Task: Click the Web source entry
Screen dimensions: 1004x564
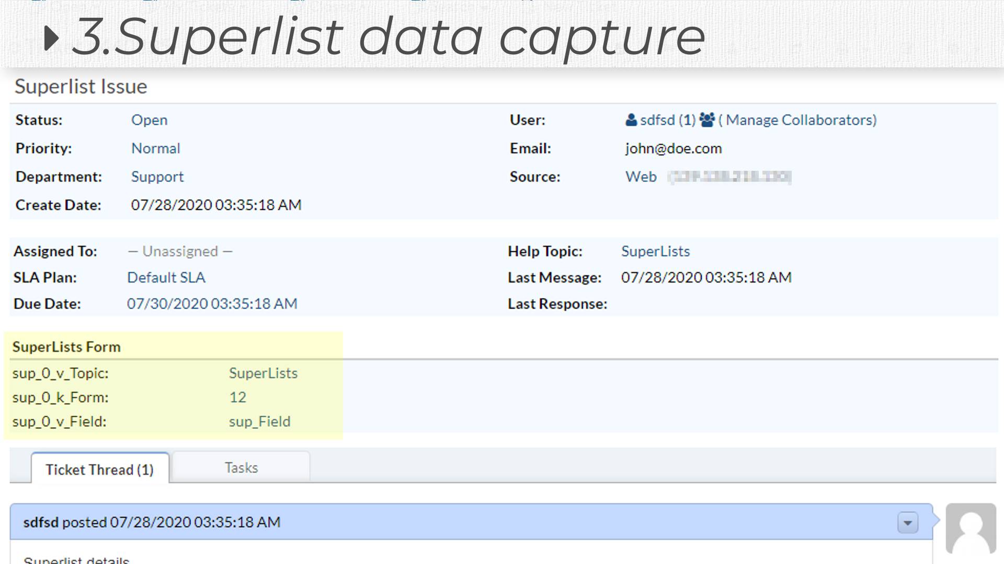Action: 640,177
